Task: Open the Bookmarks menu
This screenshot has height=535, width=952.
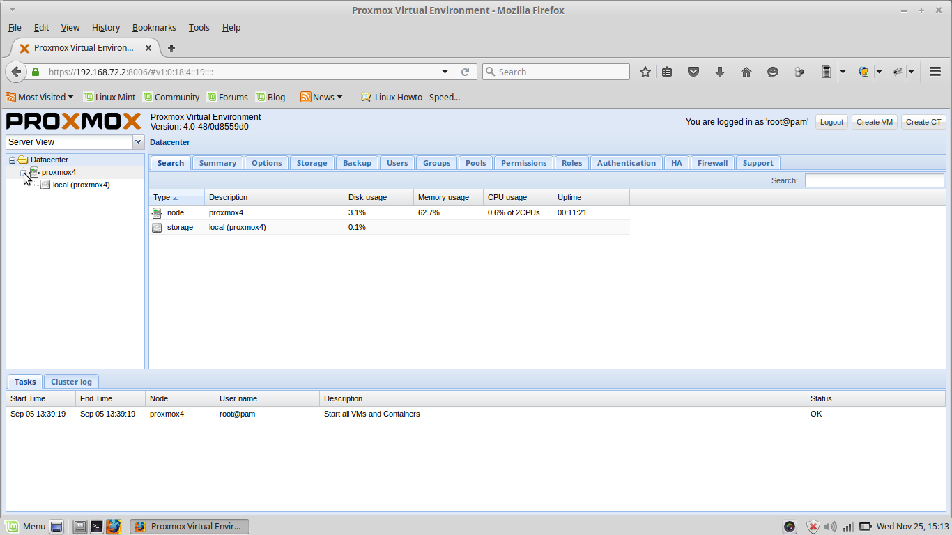Action: coord(154,27)
